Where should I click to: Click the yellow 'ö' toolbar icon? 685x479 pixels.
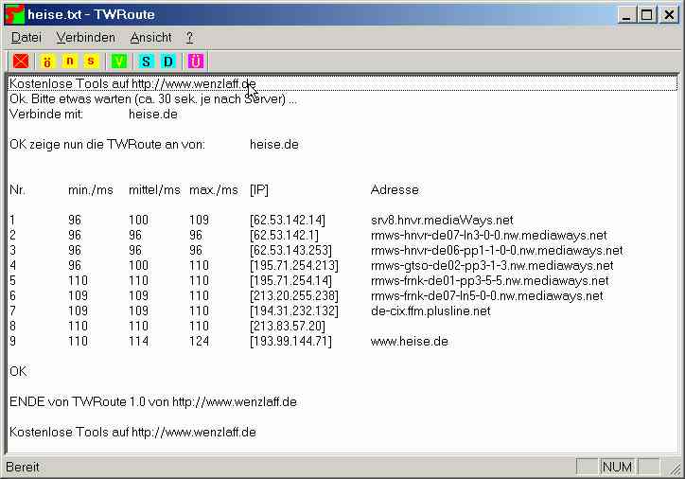click(46, 62)
